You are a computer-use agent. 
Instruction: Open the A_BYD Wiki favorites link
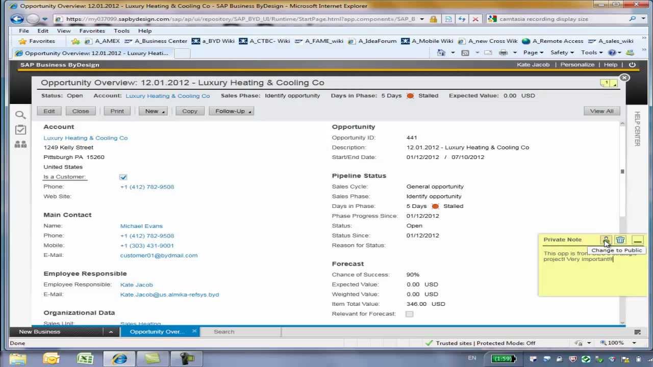point(213,41)
